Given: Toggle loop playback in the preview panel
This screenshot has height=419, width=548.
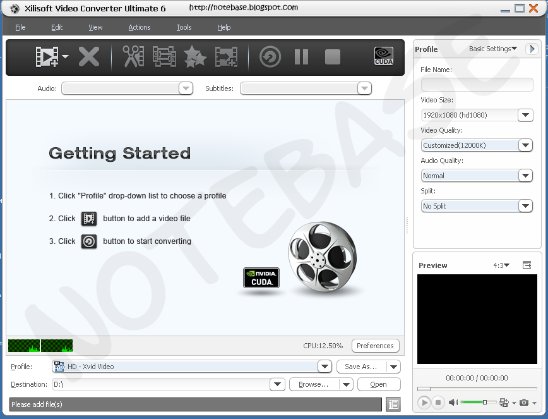Looking at the screenshot, I should click(504, 403).
